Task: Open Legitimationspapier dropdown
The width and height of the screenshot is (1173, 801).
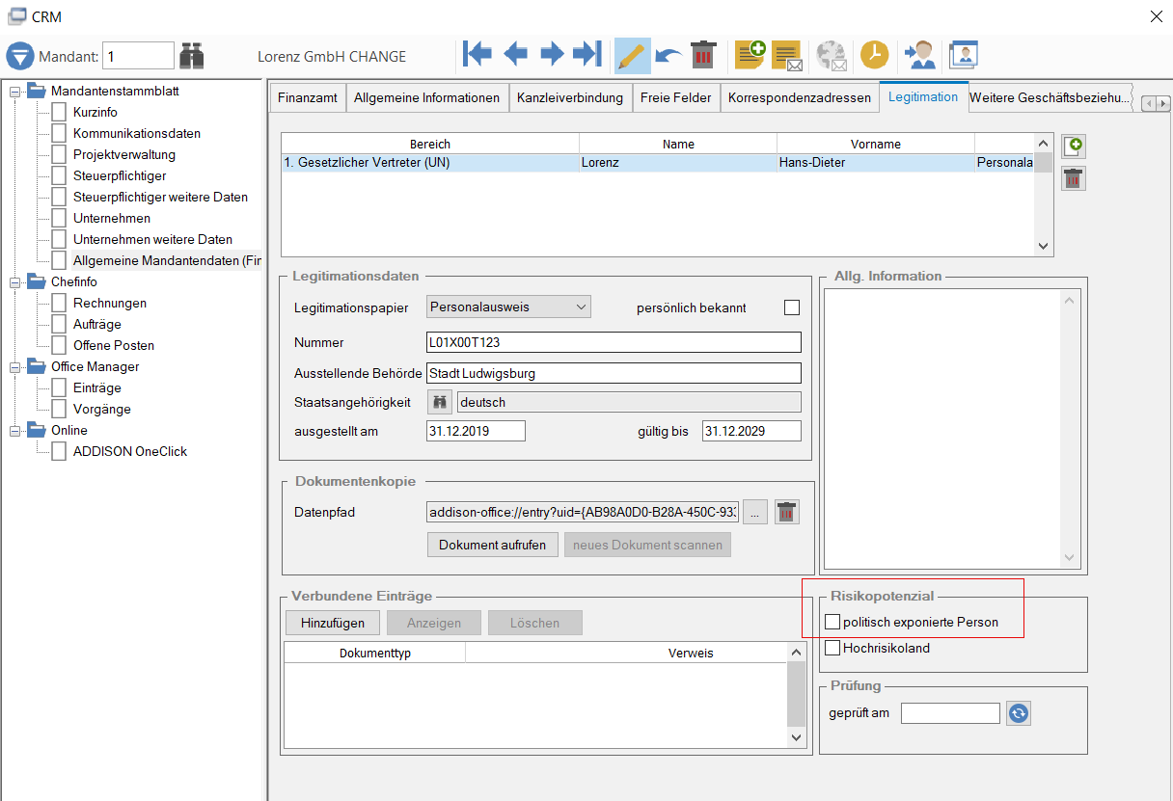Action: [x=508, y=307]
